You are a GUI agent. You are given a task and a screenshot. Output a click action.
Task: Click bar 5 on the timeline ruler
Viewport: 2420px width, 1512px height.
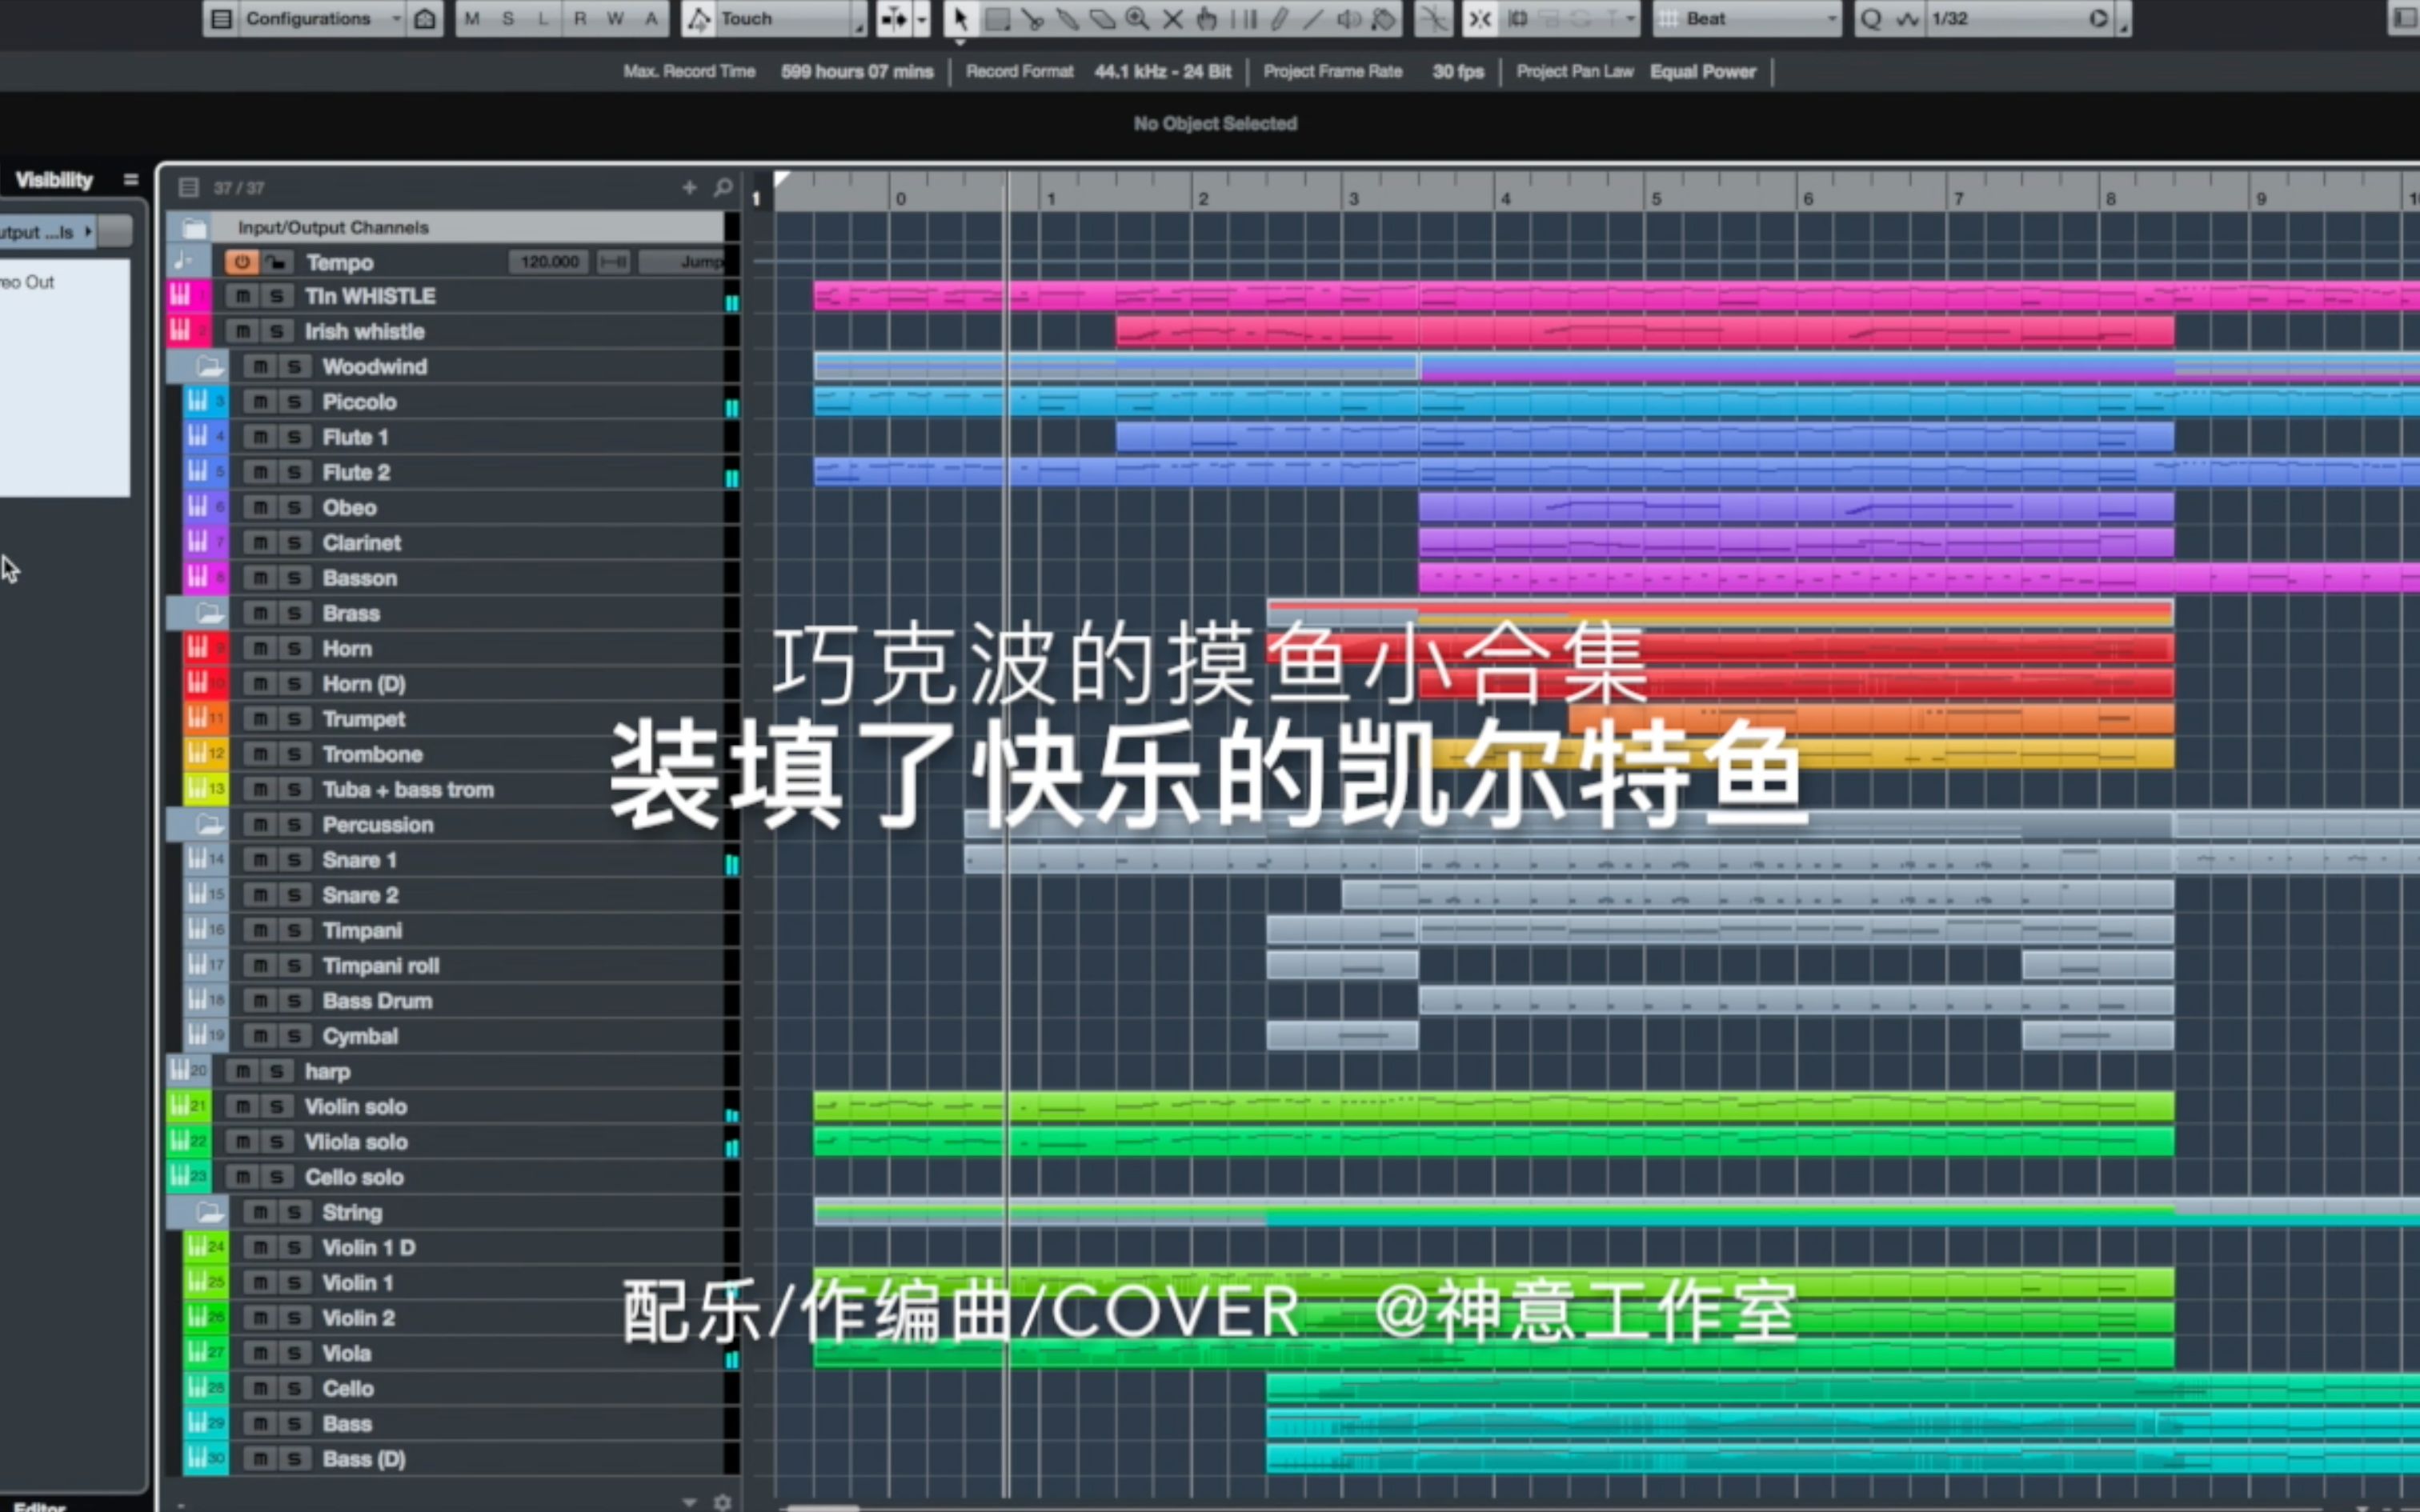(x=1656, y=198)
